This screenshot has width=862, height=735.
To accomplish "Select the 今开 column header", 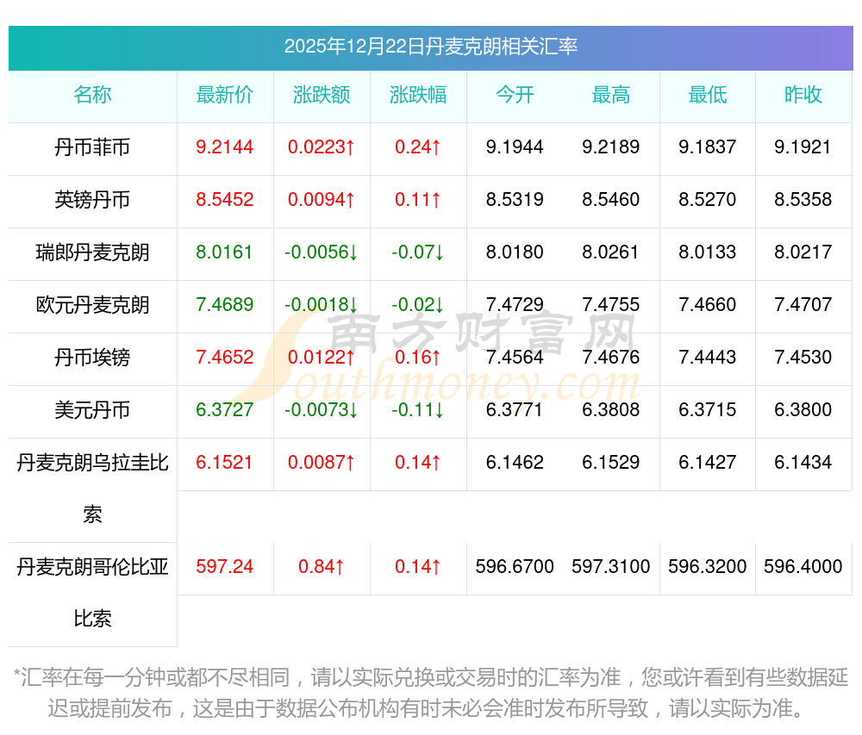I will 515,95.
